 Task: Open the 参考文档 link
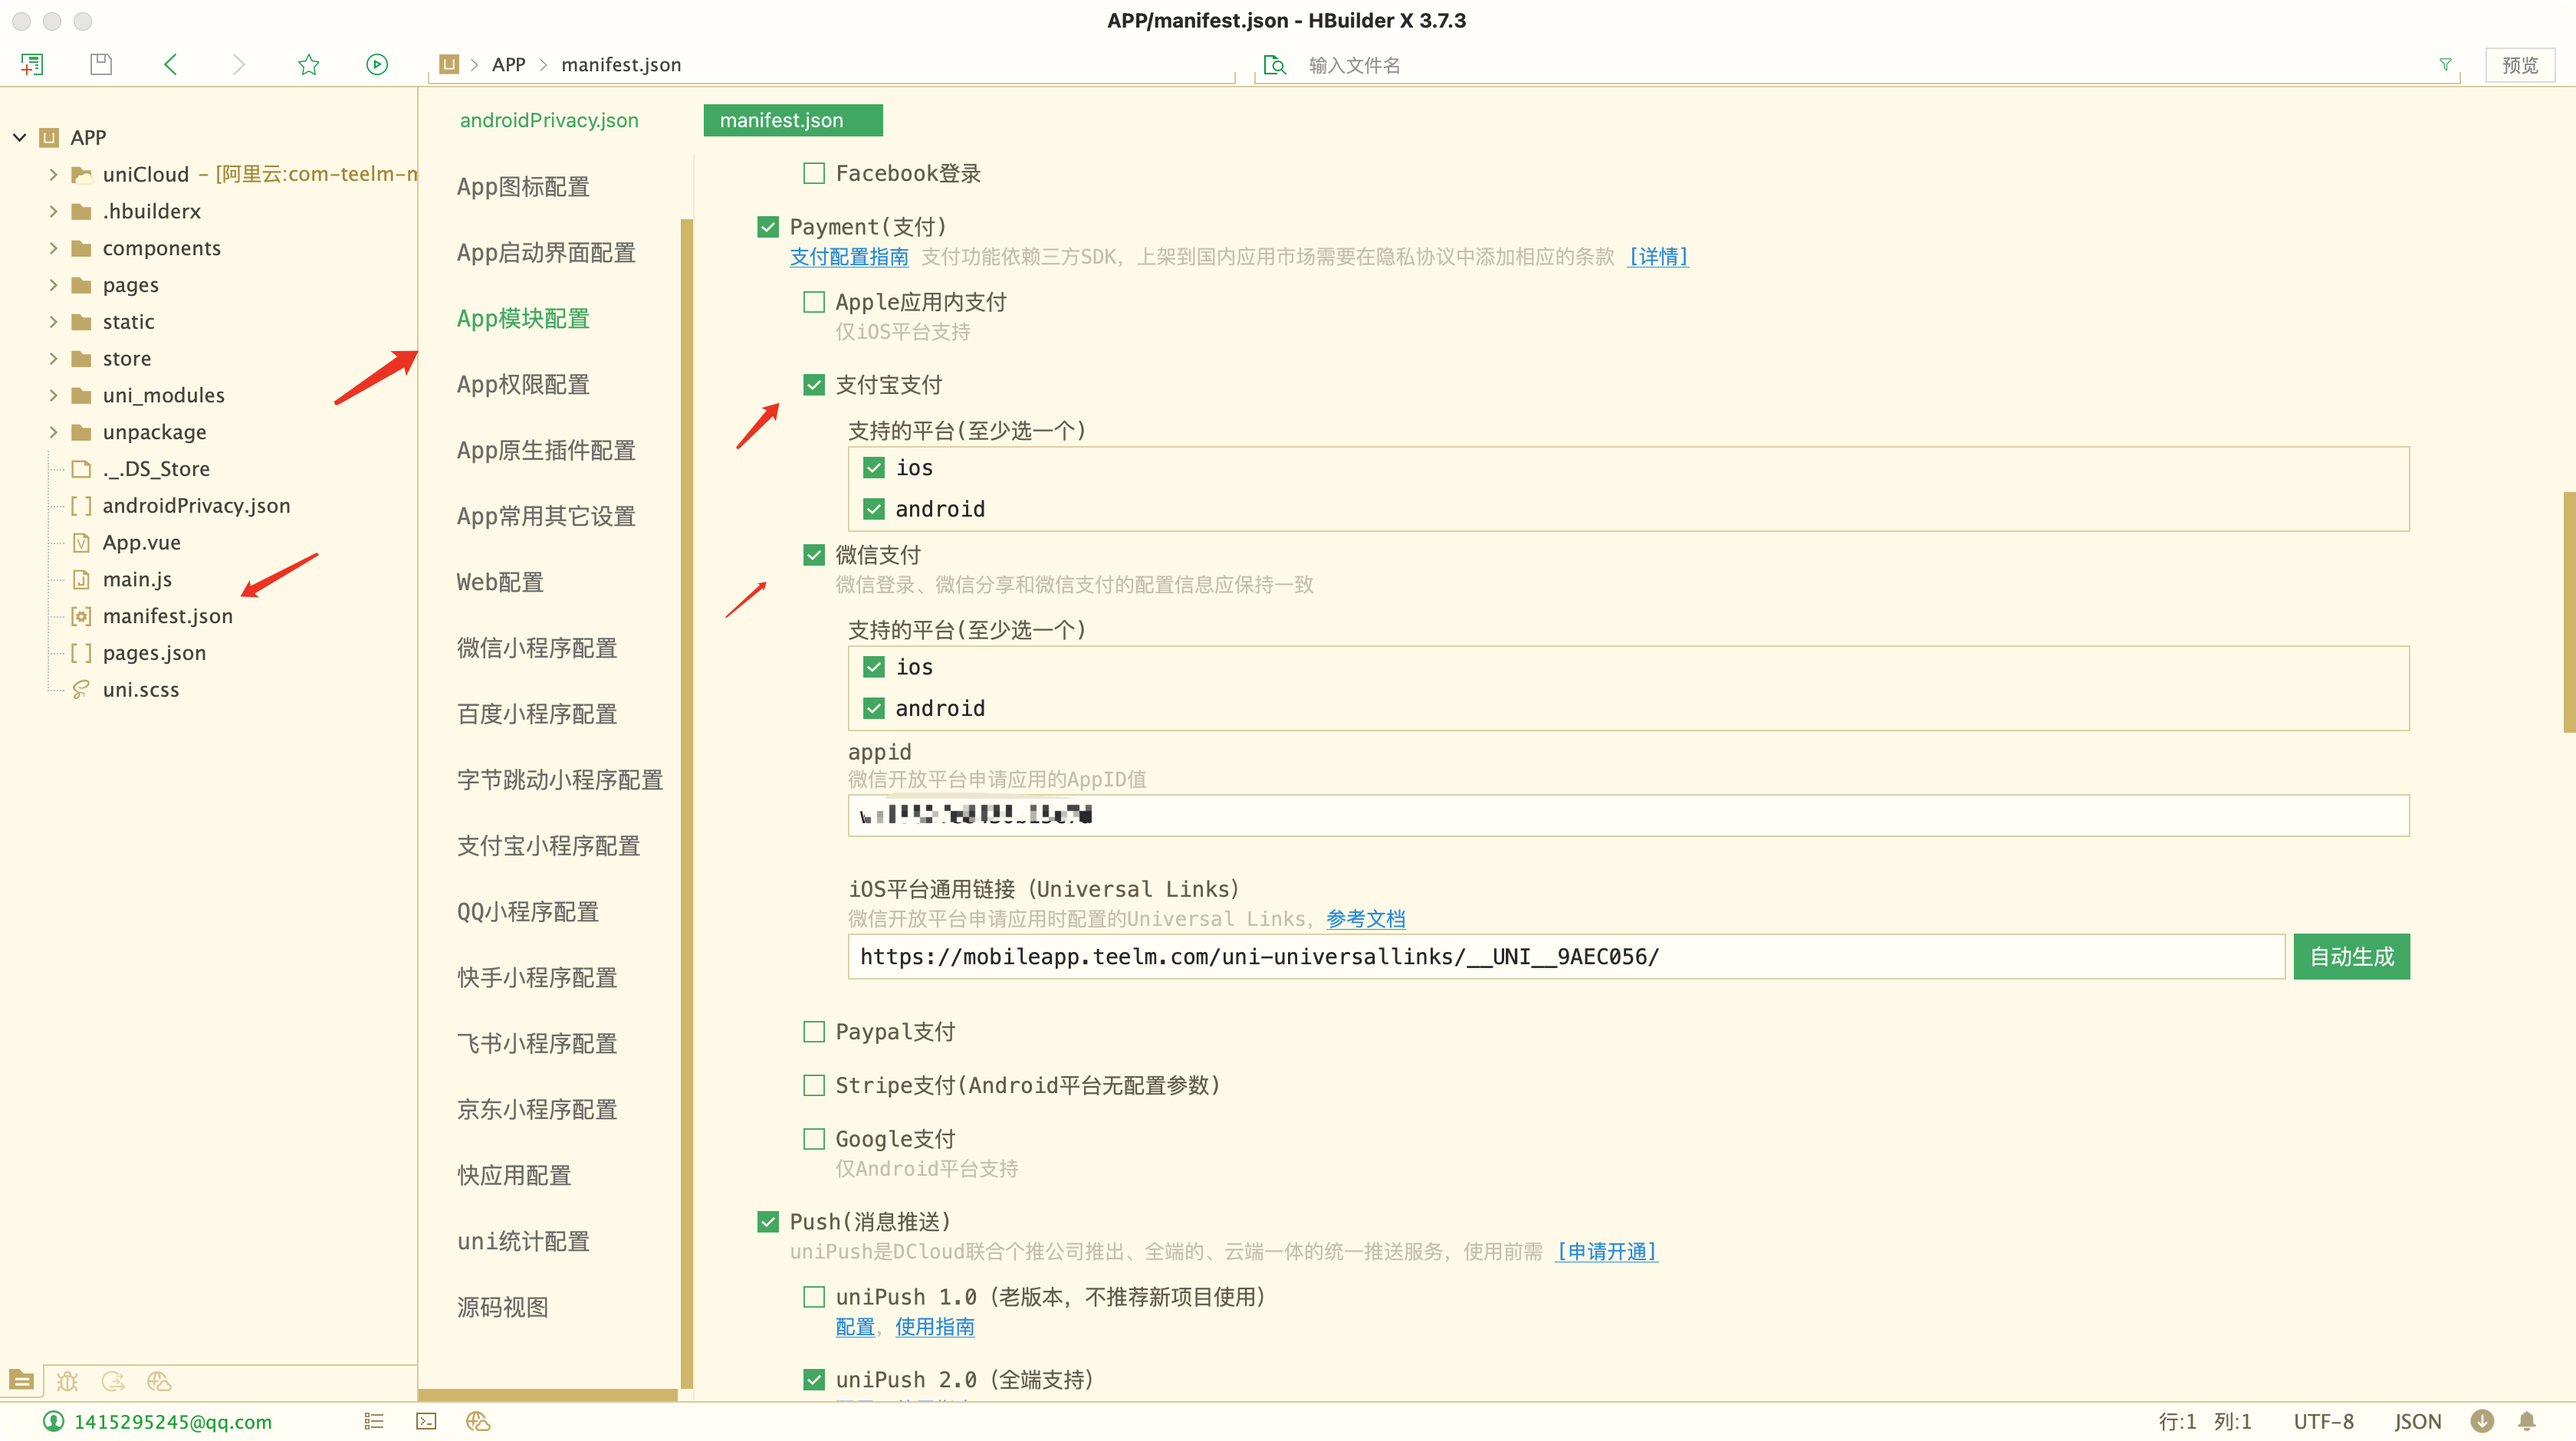[x=1365, y=919]
